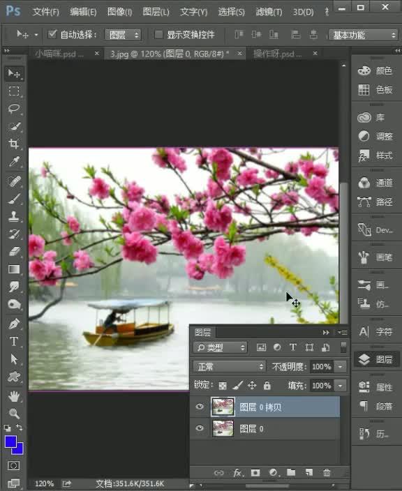
Task: Enable the 显示变换控件 checkbox
Action: pyautogui.click(x=158, y=34)
